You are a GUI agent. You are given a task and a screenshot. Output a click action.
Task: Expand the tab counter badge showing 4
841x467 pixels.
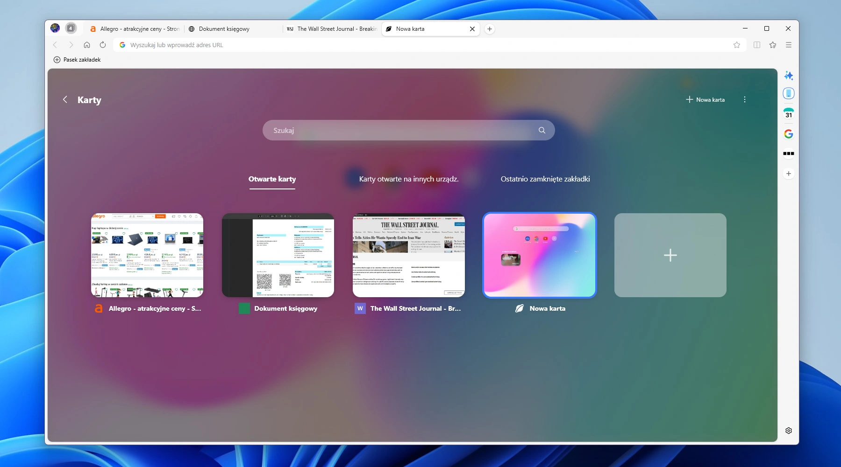[71, 28]
